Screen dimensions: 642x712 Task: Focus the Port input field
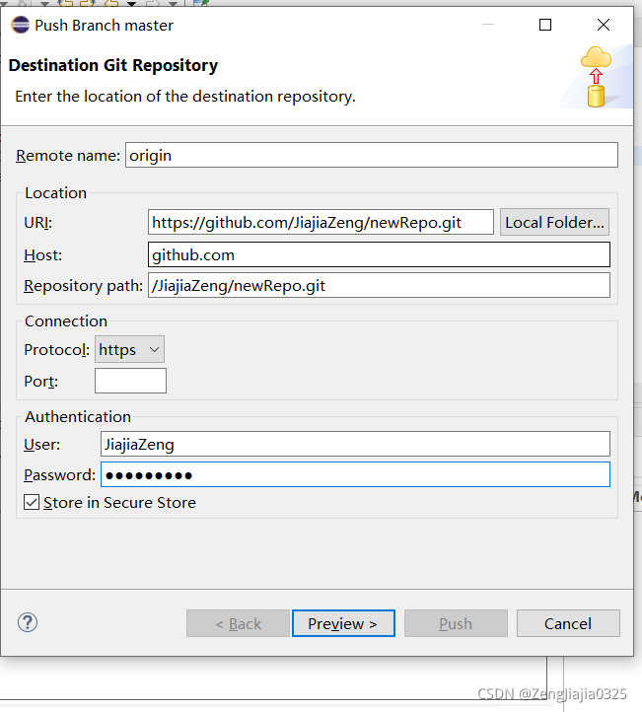(130, 381)
